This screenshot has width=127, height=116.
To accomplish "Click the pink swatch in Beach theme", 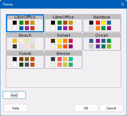I will [x=27, y=46].
